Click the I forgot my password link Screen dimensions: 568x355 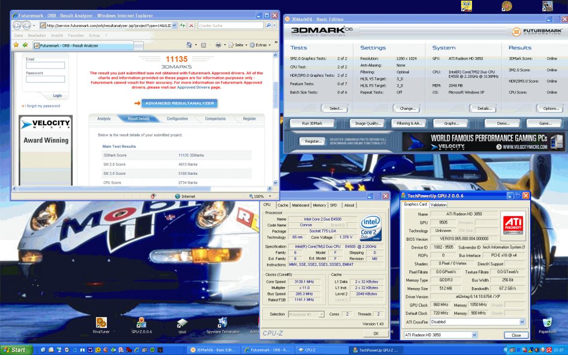(43, 106)
